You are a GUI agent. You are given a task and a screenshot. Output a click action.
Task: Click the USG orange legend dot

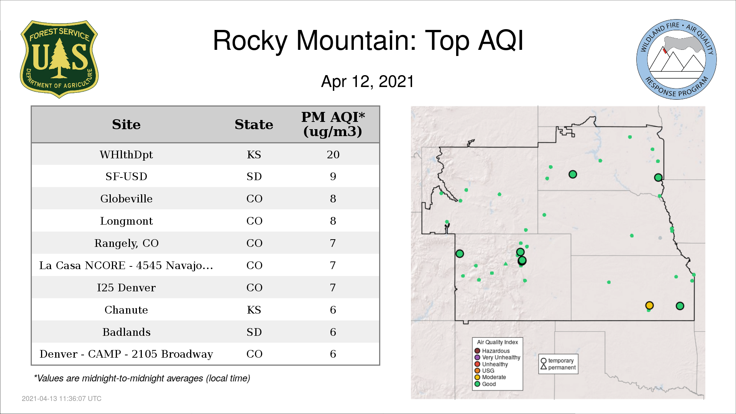tap(477, 371)
